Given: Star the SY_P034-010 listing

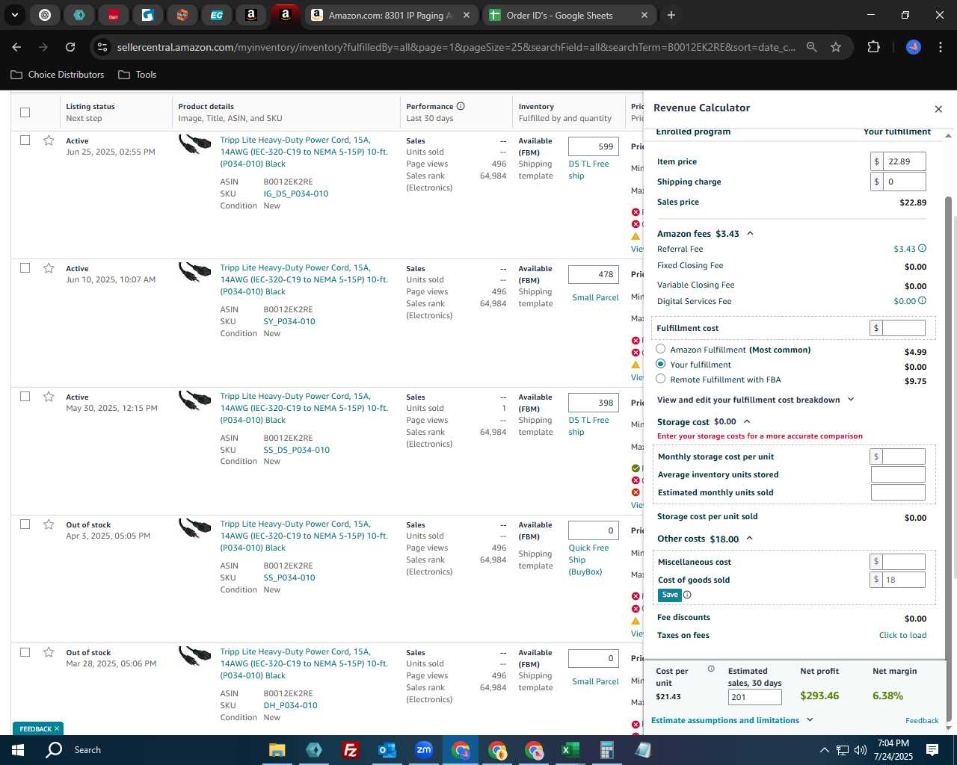Looking at the screenshot, I should coord(49,268).
